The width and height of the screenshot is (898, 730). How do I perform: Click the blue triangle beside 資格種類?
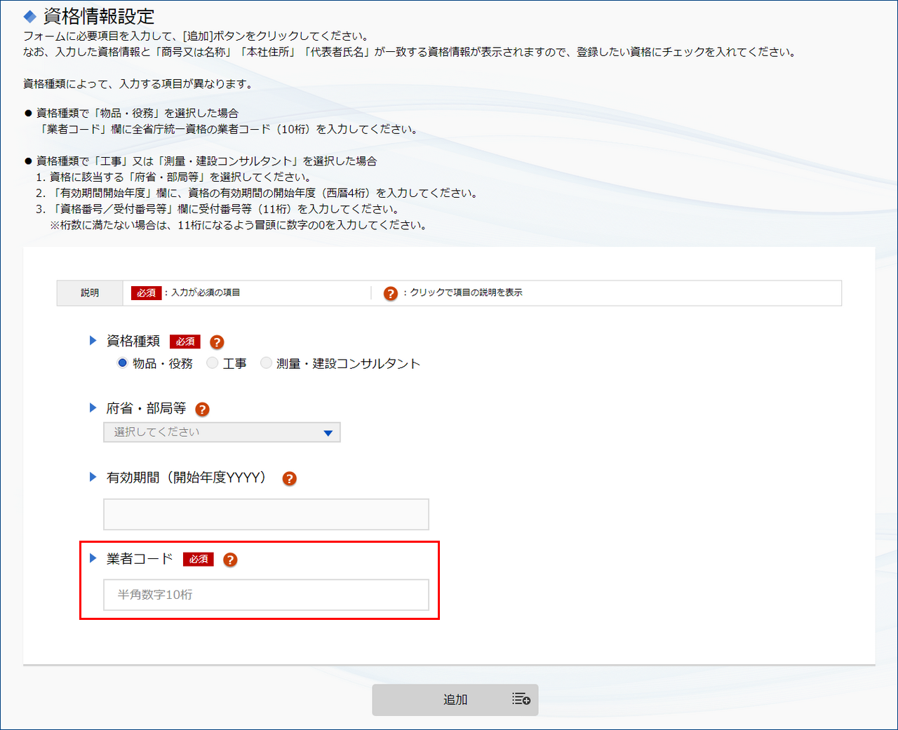point(93,341)
